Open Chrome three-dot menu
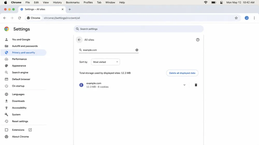The width and height of the screenshot is (259, 145). pos(254,18)
